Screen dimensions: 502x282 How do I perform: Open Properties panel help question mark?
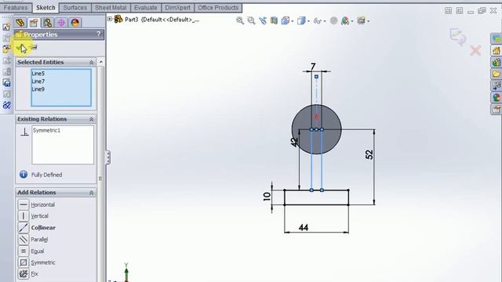pyautogui.click(x=99, y=34)
